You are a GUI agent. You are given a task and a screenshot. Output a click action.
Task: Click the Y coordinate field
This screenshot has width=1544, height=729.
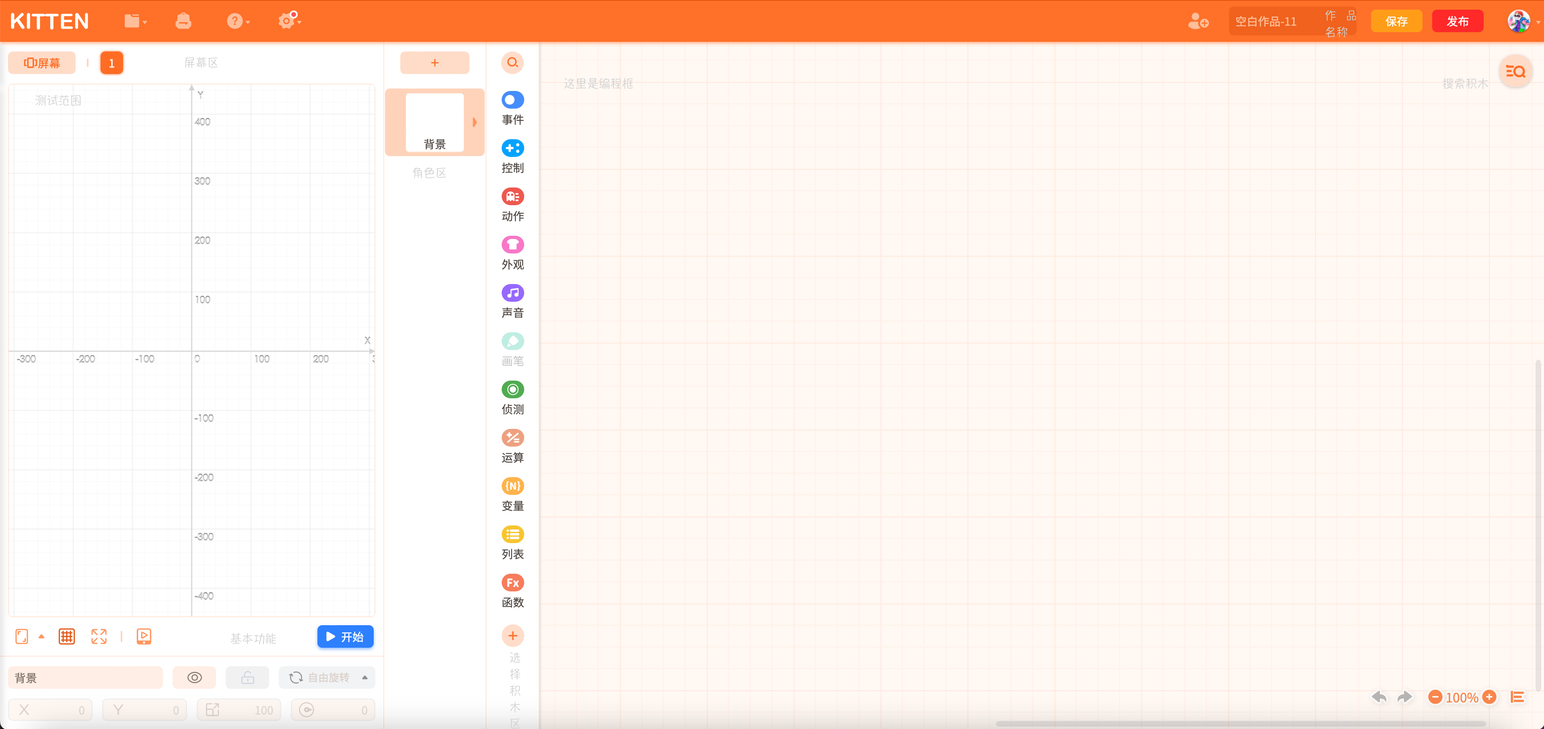(144, 710)
